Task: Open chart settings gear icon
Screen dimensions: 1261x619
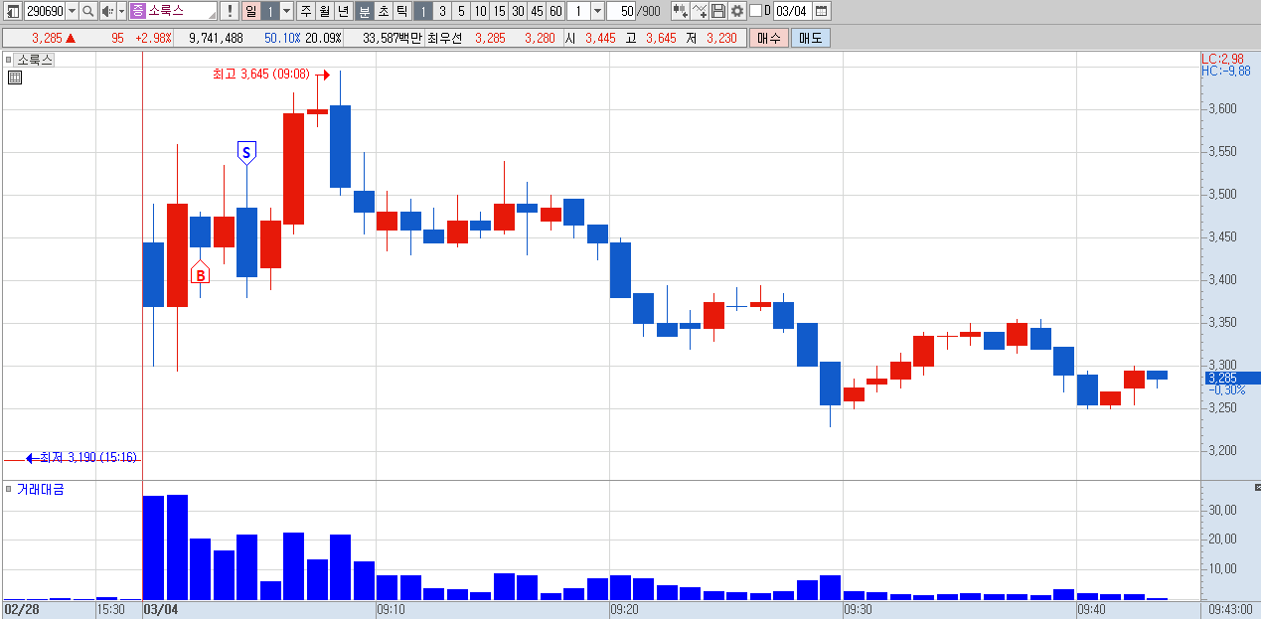Action: point(736,11)
